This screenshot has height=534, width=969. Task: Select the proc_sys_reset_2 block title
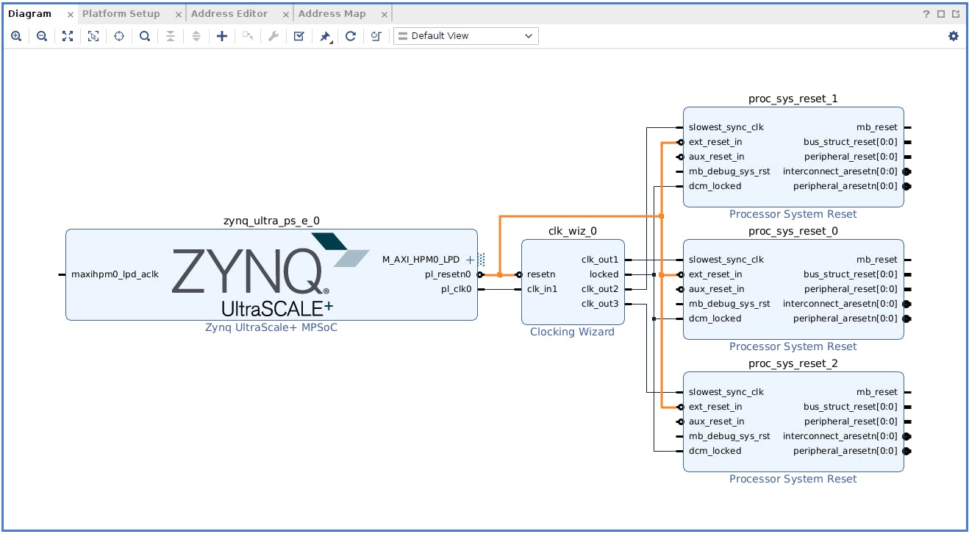793,363
